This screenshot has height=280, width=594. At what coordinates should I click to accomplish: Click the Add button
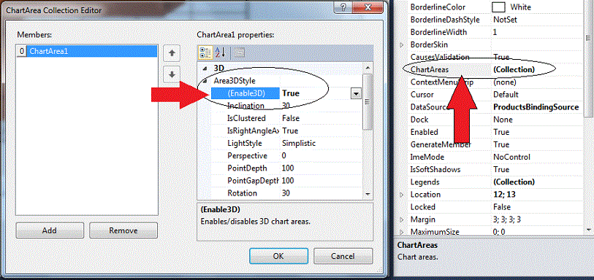[x=50, y=230]
